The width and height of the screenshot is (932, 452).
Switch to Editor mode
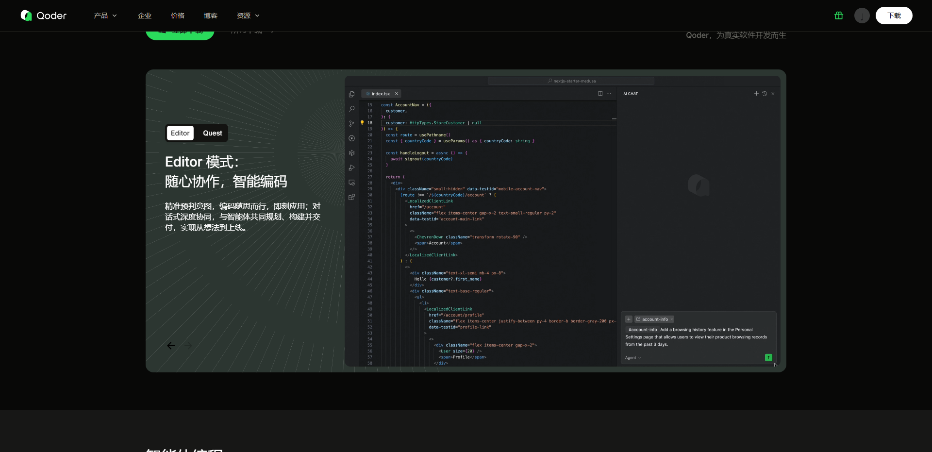click(180, 133)
